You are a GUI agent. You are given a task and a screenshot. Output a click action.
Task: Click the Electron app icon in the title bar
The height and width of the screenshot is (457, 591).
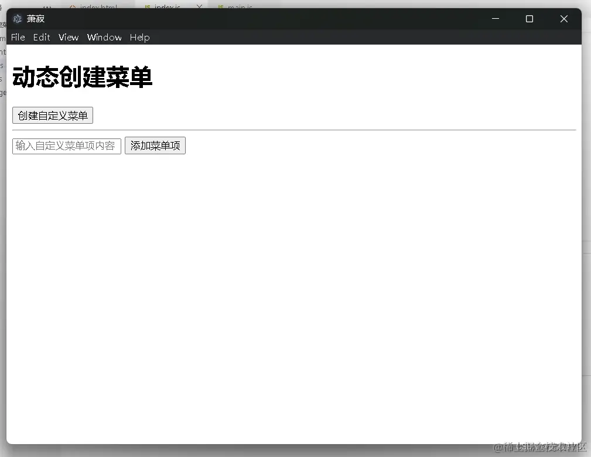tap(16, 18)
